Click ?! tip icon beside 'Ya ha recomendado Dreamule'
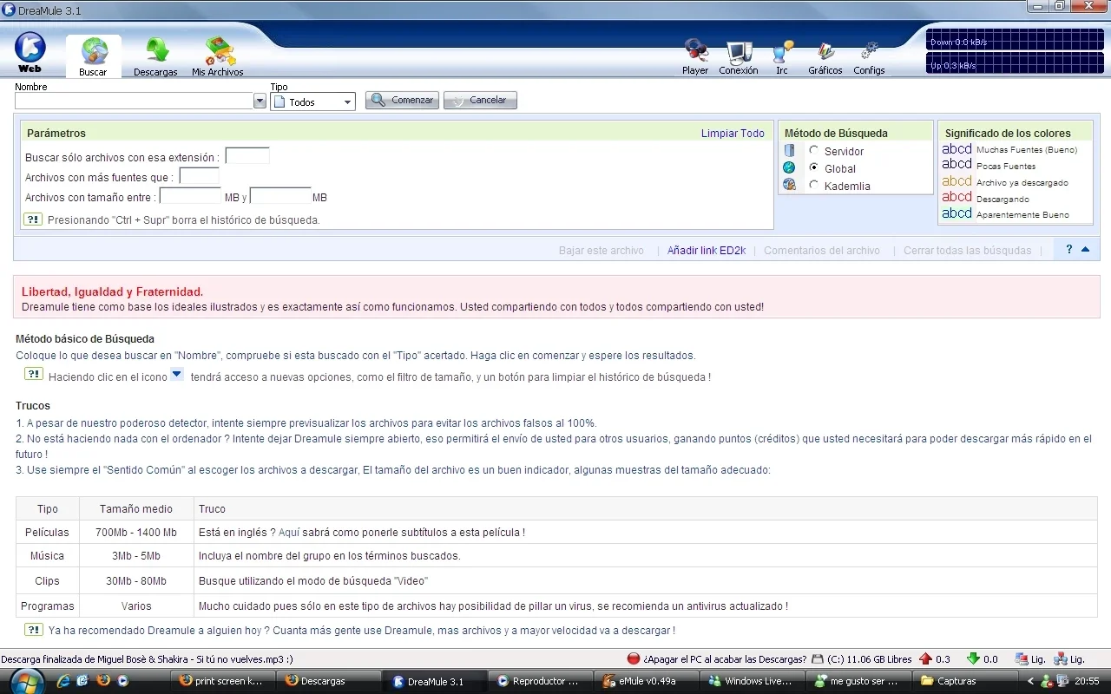 click(x=33, y=630)
